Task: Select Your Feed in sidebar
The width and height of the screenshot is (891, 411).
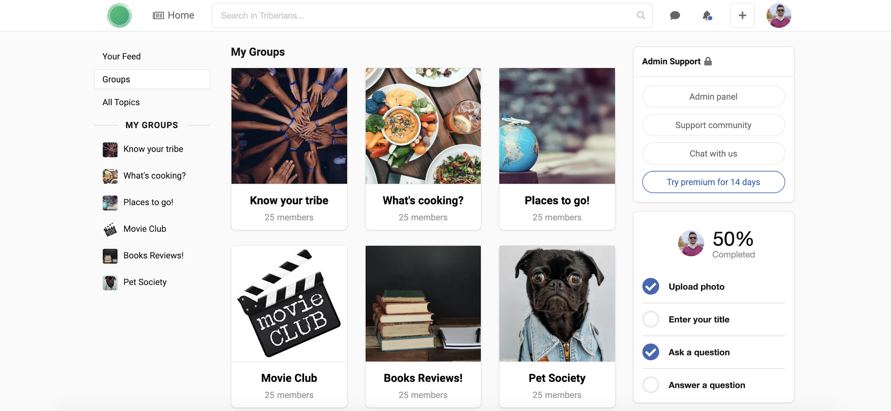Action: coord(122,56)
